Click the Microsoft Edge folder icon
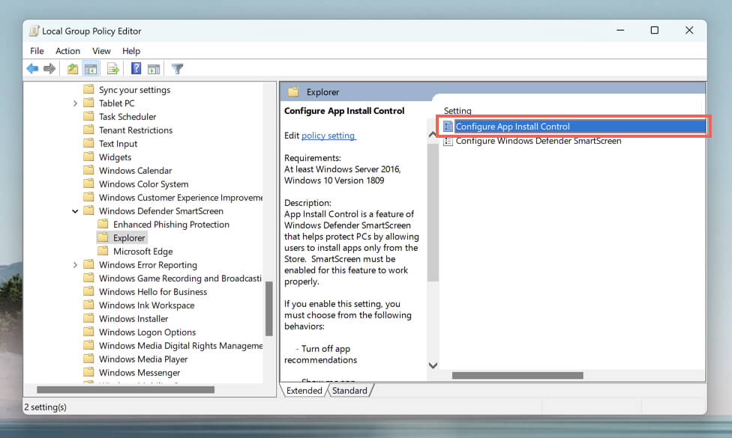Image resolution: width=732 pixels, height=438 pixels. coord(103,251)
